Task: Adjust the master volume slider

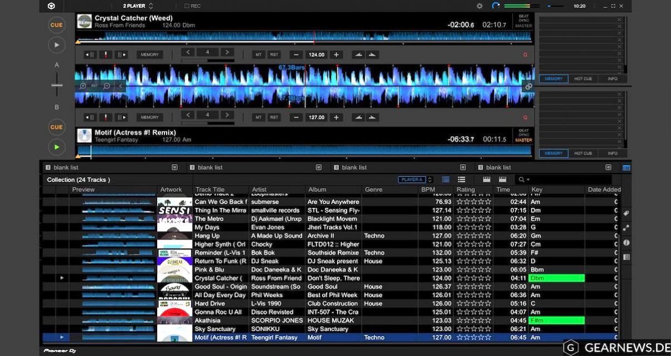Action: [x=556, y=6]
